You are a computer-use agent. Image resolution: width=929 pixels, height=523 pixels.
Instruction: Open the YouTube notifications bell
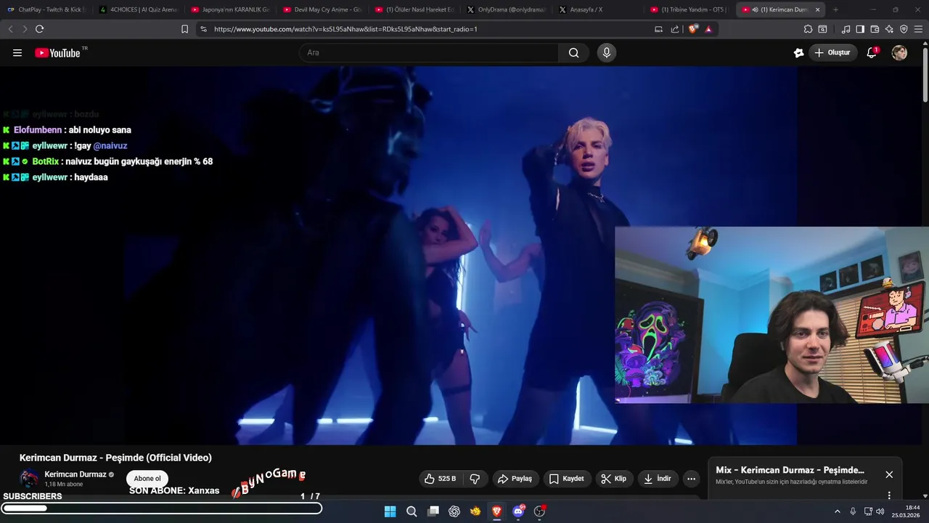[x=872, y=52]
